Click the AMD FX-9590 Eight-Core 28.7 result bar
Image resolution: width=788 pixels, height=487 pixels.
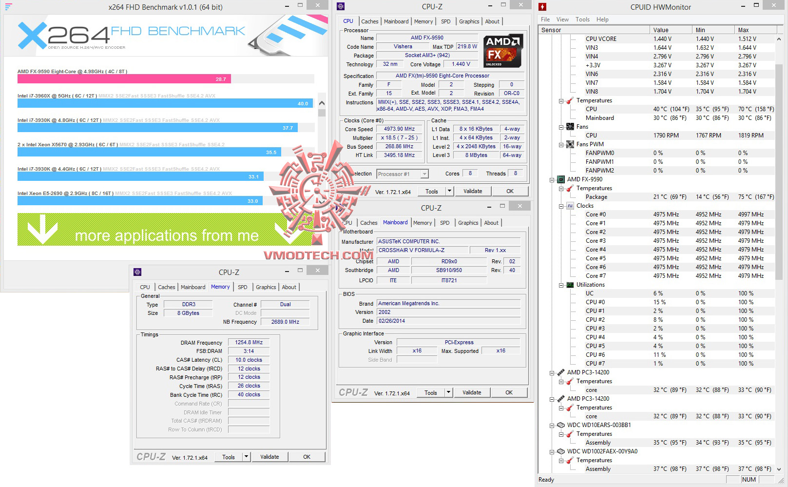[x=124, y=79]
